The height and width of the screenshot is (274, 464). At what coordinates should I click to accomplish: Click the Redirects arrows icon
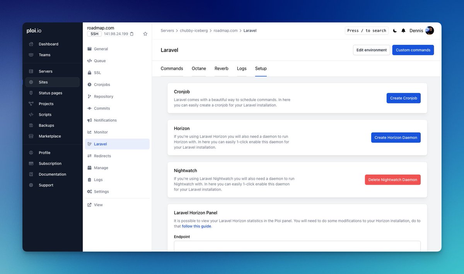[90, 156]
